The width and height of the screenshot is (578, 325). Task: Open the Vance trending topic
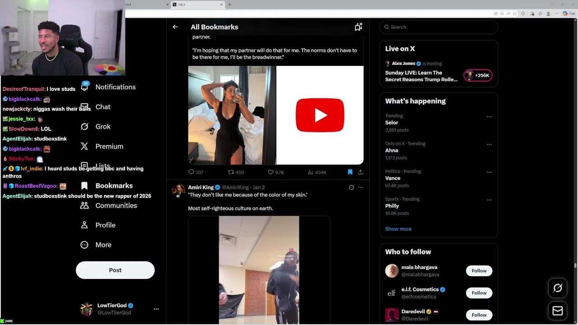tap(393, 178)
